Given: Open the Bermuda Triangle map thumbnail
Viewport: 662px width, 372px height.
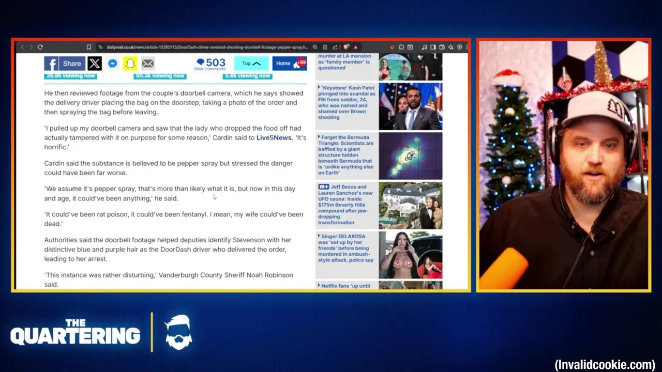Looking at the screenshot, I should pos(411,156).
